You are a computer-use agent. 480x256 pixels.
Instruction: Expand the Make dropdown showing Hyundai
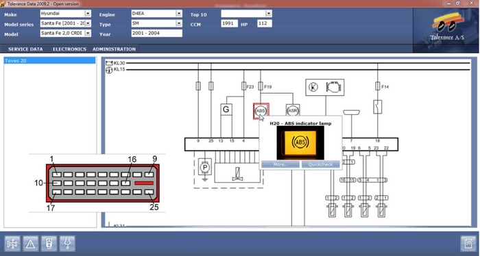pos(88,14)
